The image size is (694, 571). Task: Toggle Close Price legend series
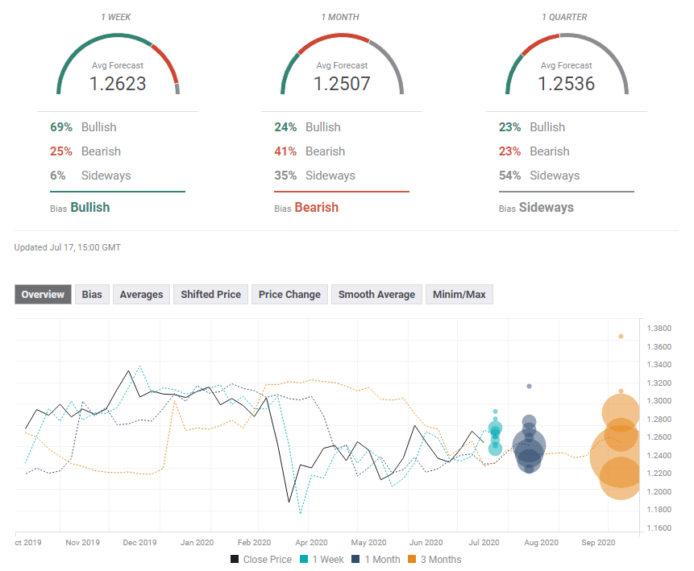click(x=263, y=559)
